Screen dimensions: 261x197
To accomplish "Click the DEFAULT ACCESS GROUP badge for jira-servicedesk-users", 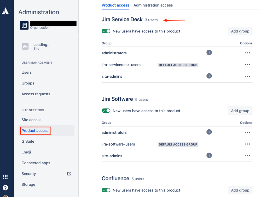I will pyautogui.click(x=178, y=65).
